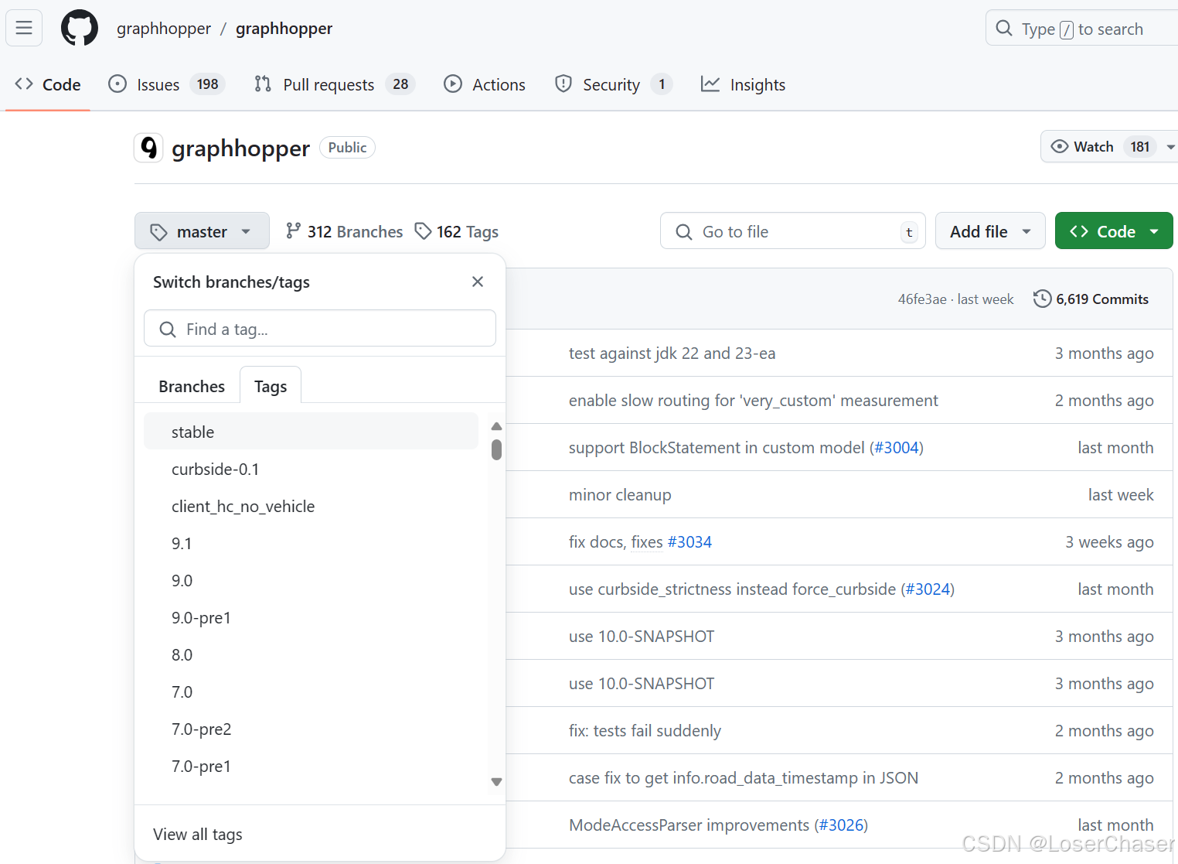
Task: Select tag 7.0-pre1
Action: pos(311,766)
